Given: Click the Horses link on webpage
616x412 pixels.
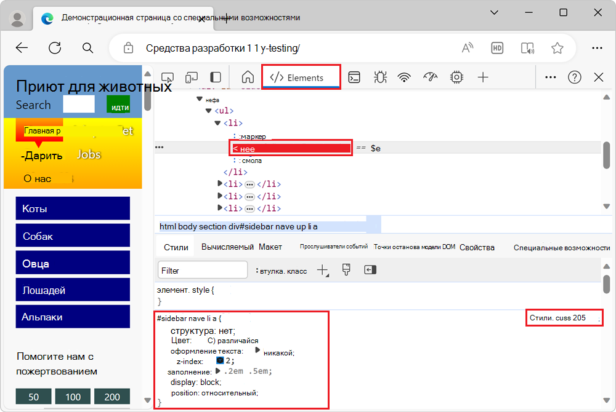Looking at the screenshot, I should 73,290.
